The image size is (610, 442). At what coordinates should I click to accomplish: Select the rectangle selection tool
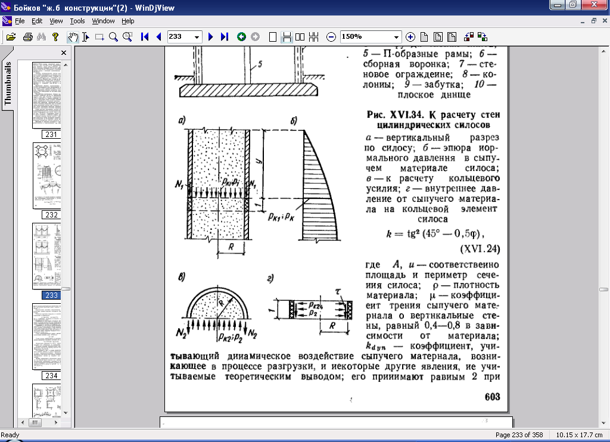[x=99, y=37]
